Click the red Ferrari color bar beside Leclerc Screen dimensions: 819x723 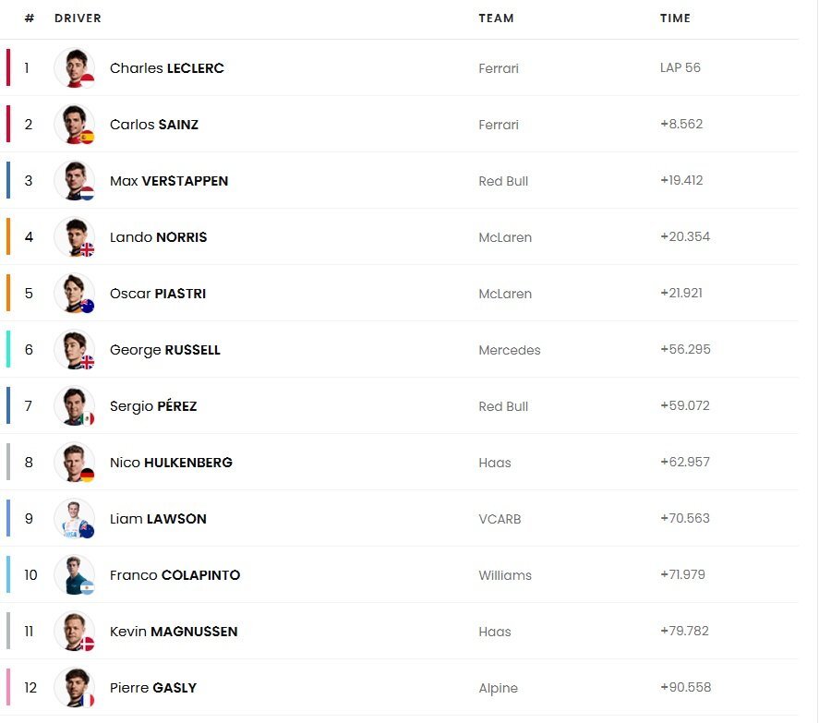click(8, 68)
